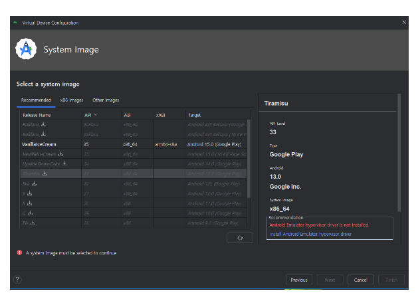Download the VanillaIceCream 16 KB Page Size image

60,153
